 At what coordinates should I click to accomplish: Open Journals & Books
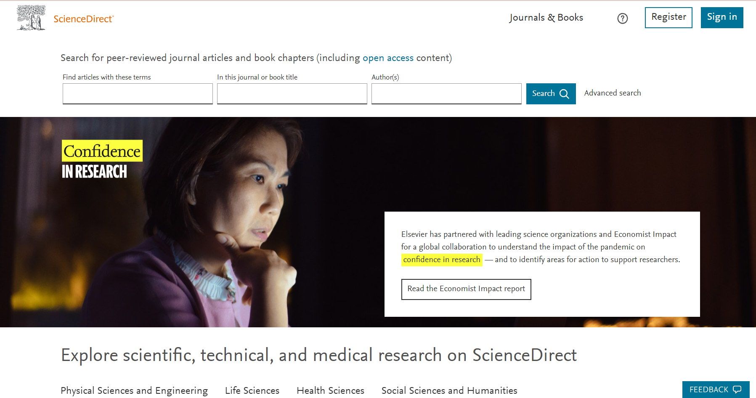point(546,18)
